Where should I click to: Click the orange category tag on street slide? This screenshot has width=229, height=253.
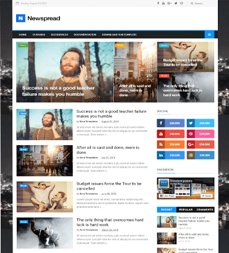coord(120,45)
